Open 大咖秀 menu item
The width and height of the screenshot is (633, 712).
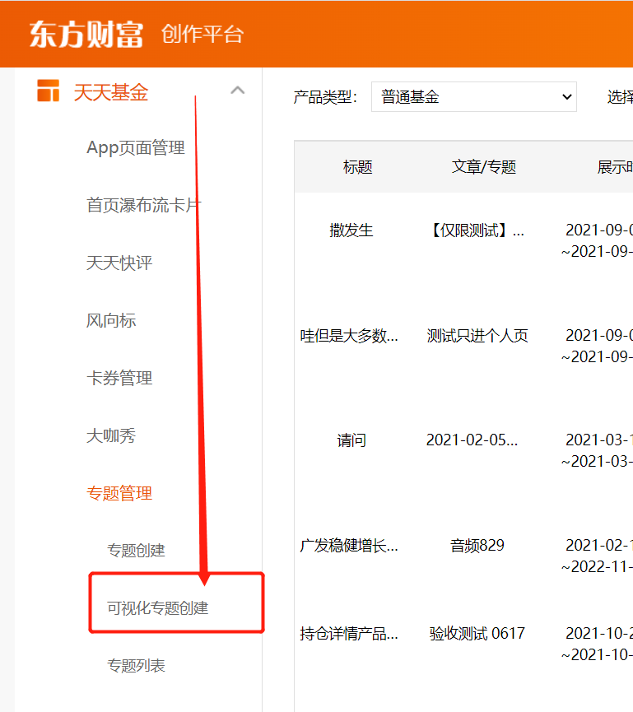111,435
